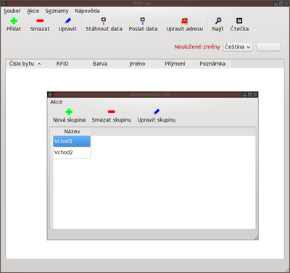
Task: Select the Vchod2 group row
Action: coord(72,152)
